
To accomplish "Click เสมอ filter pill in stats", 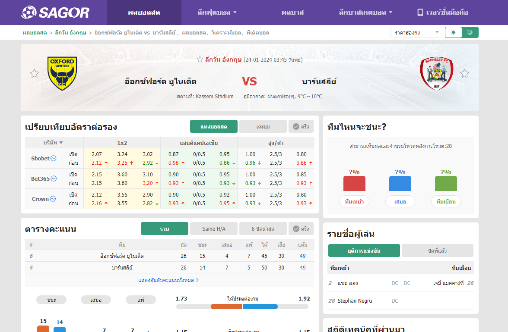I will [x=96, y=300].
